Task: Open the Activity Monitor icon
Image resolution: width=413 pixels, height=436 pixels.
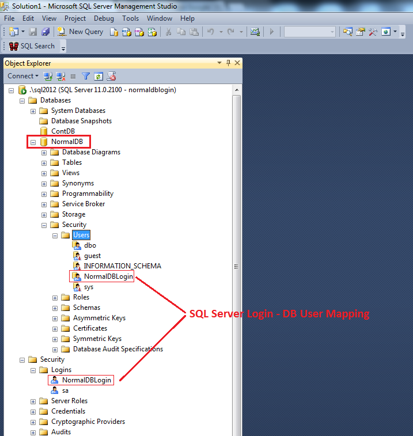Action: tap(255, 32)
